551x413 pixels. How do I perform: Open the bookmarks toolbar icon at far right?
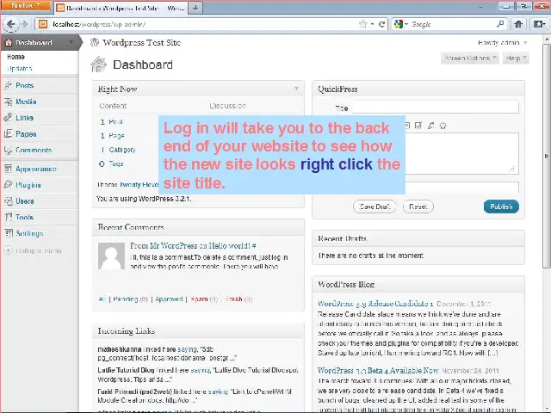[x=539, y=24]
